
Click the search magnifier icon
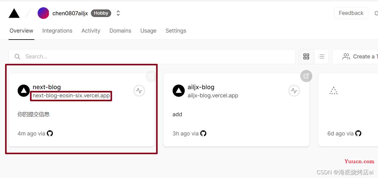(x=17, y=57)
